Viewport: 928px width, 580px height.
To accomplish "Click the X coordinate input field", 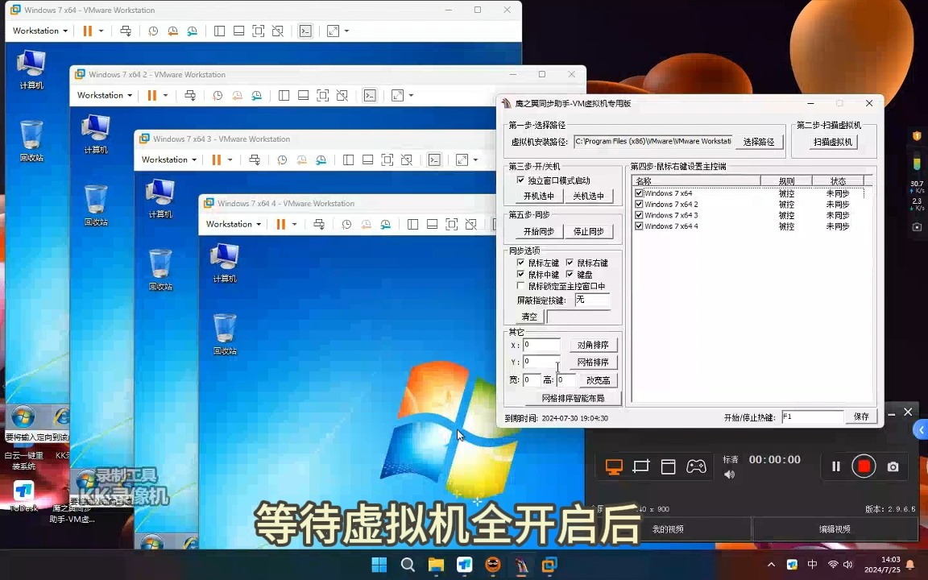I will tap(541, 345).
